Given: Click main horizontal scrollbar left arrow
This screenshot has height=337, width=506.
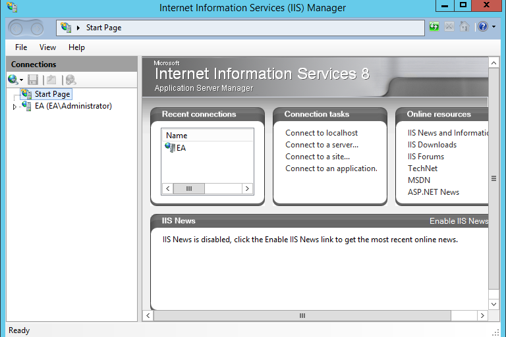Looking at the screenshot, I should click(x=148, y=316).
